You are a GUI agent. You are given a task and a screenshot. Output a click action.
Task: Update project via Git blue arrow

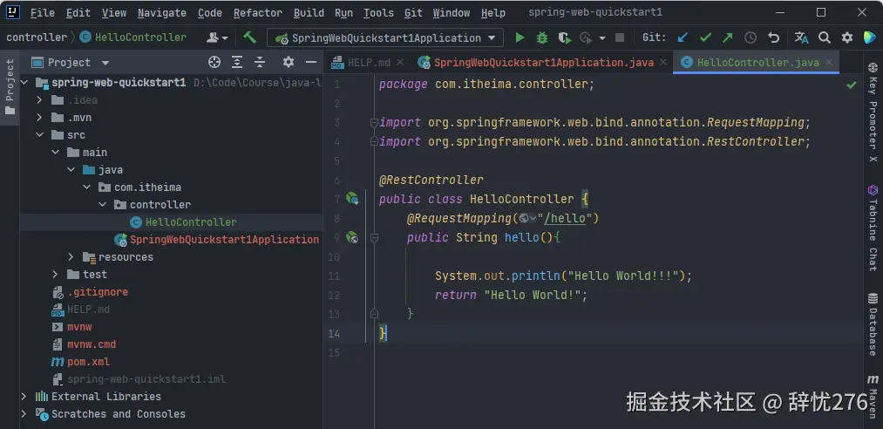683,37
